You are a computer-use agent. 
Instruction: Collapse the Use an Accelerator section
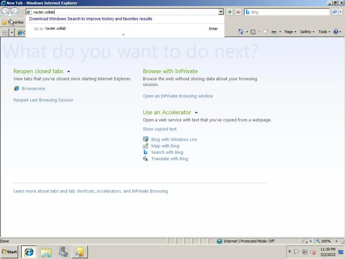point(196,113)
